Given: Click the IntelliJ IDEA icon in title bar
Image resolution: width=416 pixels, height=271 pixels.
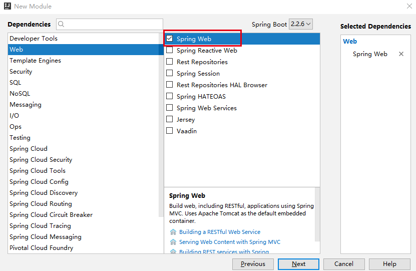Looking at the screenshot, I should coord(8,6).
